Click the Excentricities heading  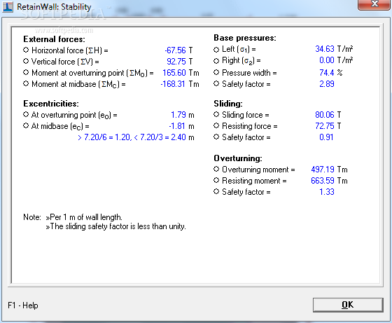coord(51,104)
